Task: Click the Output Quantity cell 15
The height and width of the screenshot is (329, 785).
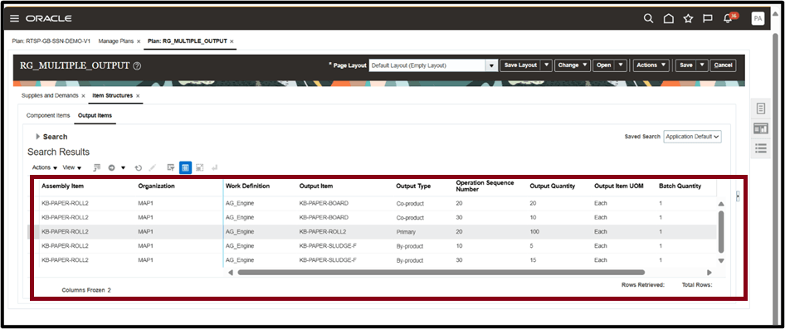Action: pyautogui.click(x=533, y=260)
